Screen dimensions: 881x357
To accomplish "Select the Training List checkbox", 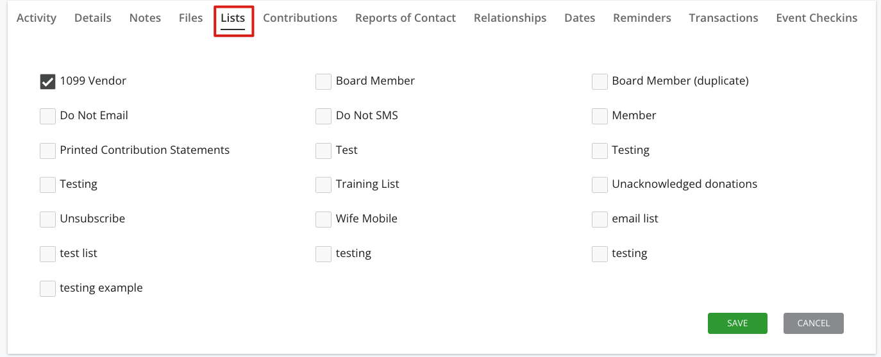I will tap(323, 185).
